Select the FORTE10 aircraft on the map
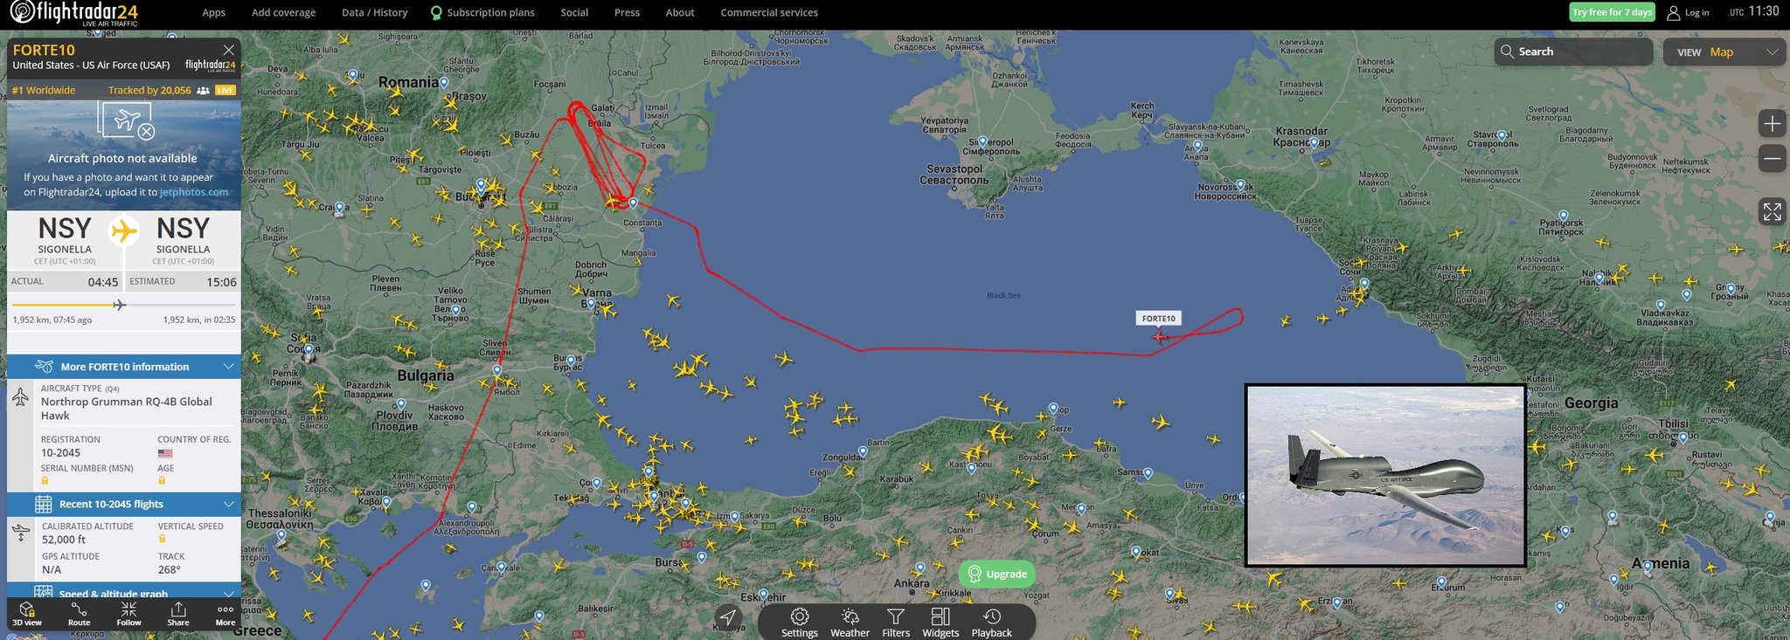This screenshot has height=640, width=1790. coord(1160,337)
